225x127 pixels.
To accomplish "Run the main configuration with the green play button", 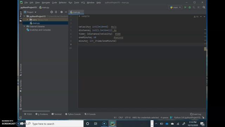I will [x=185, y=7].
